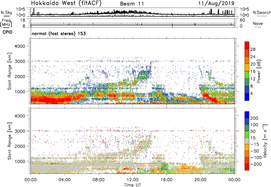The image size is (271, 187).
Task: Select the -200 label on Velocity colorbar
Action: (256, 164)
